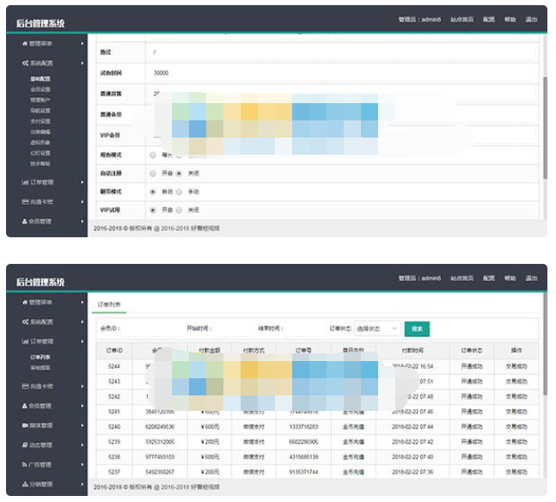Click card icon beside 充值卡密 in config window

[x=25, y=202]
